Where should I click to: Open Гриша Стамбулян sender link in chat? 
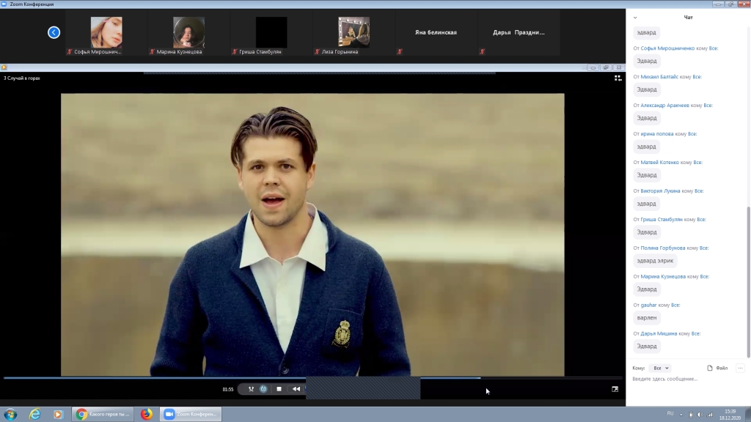coord(662,220)
